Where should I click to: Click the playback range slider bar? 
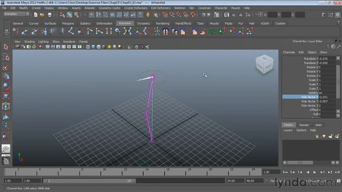89,181
